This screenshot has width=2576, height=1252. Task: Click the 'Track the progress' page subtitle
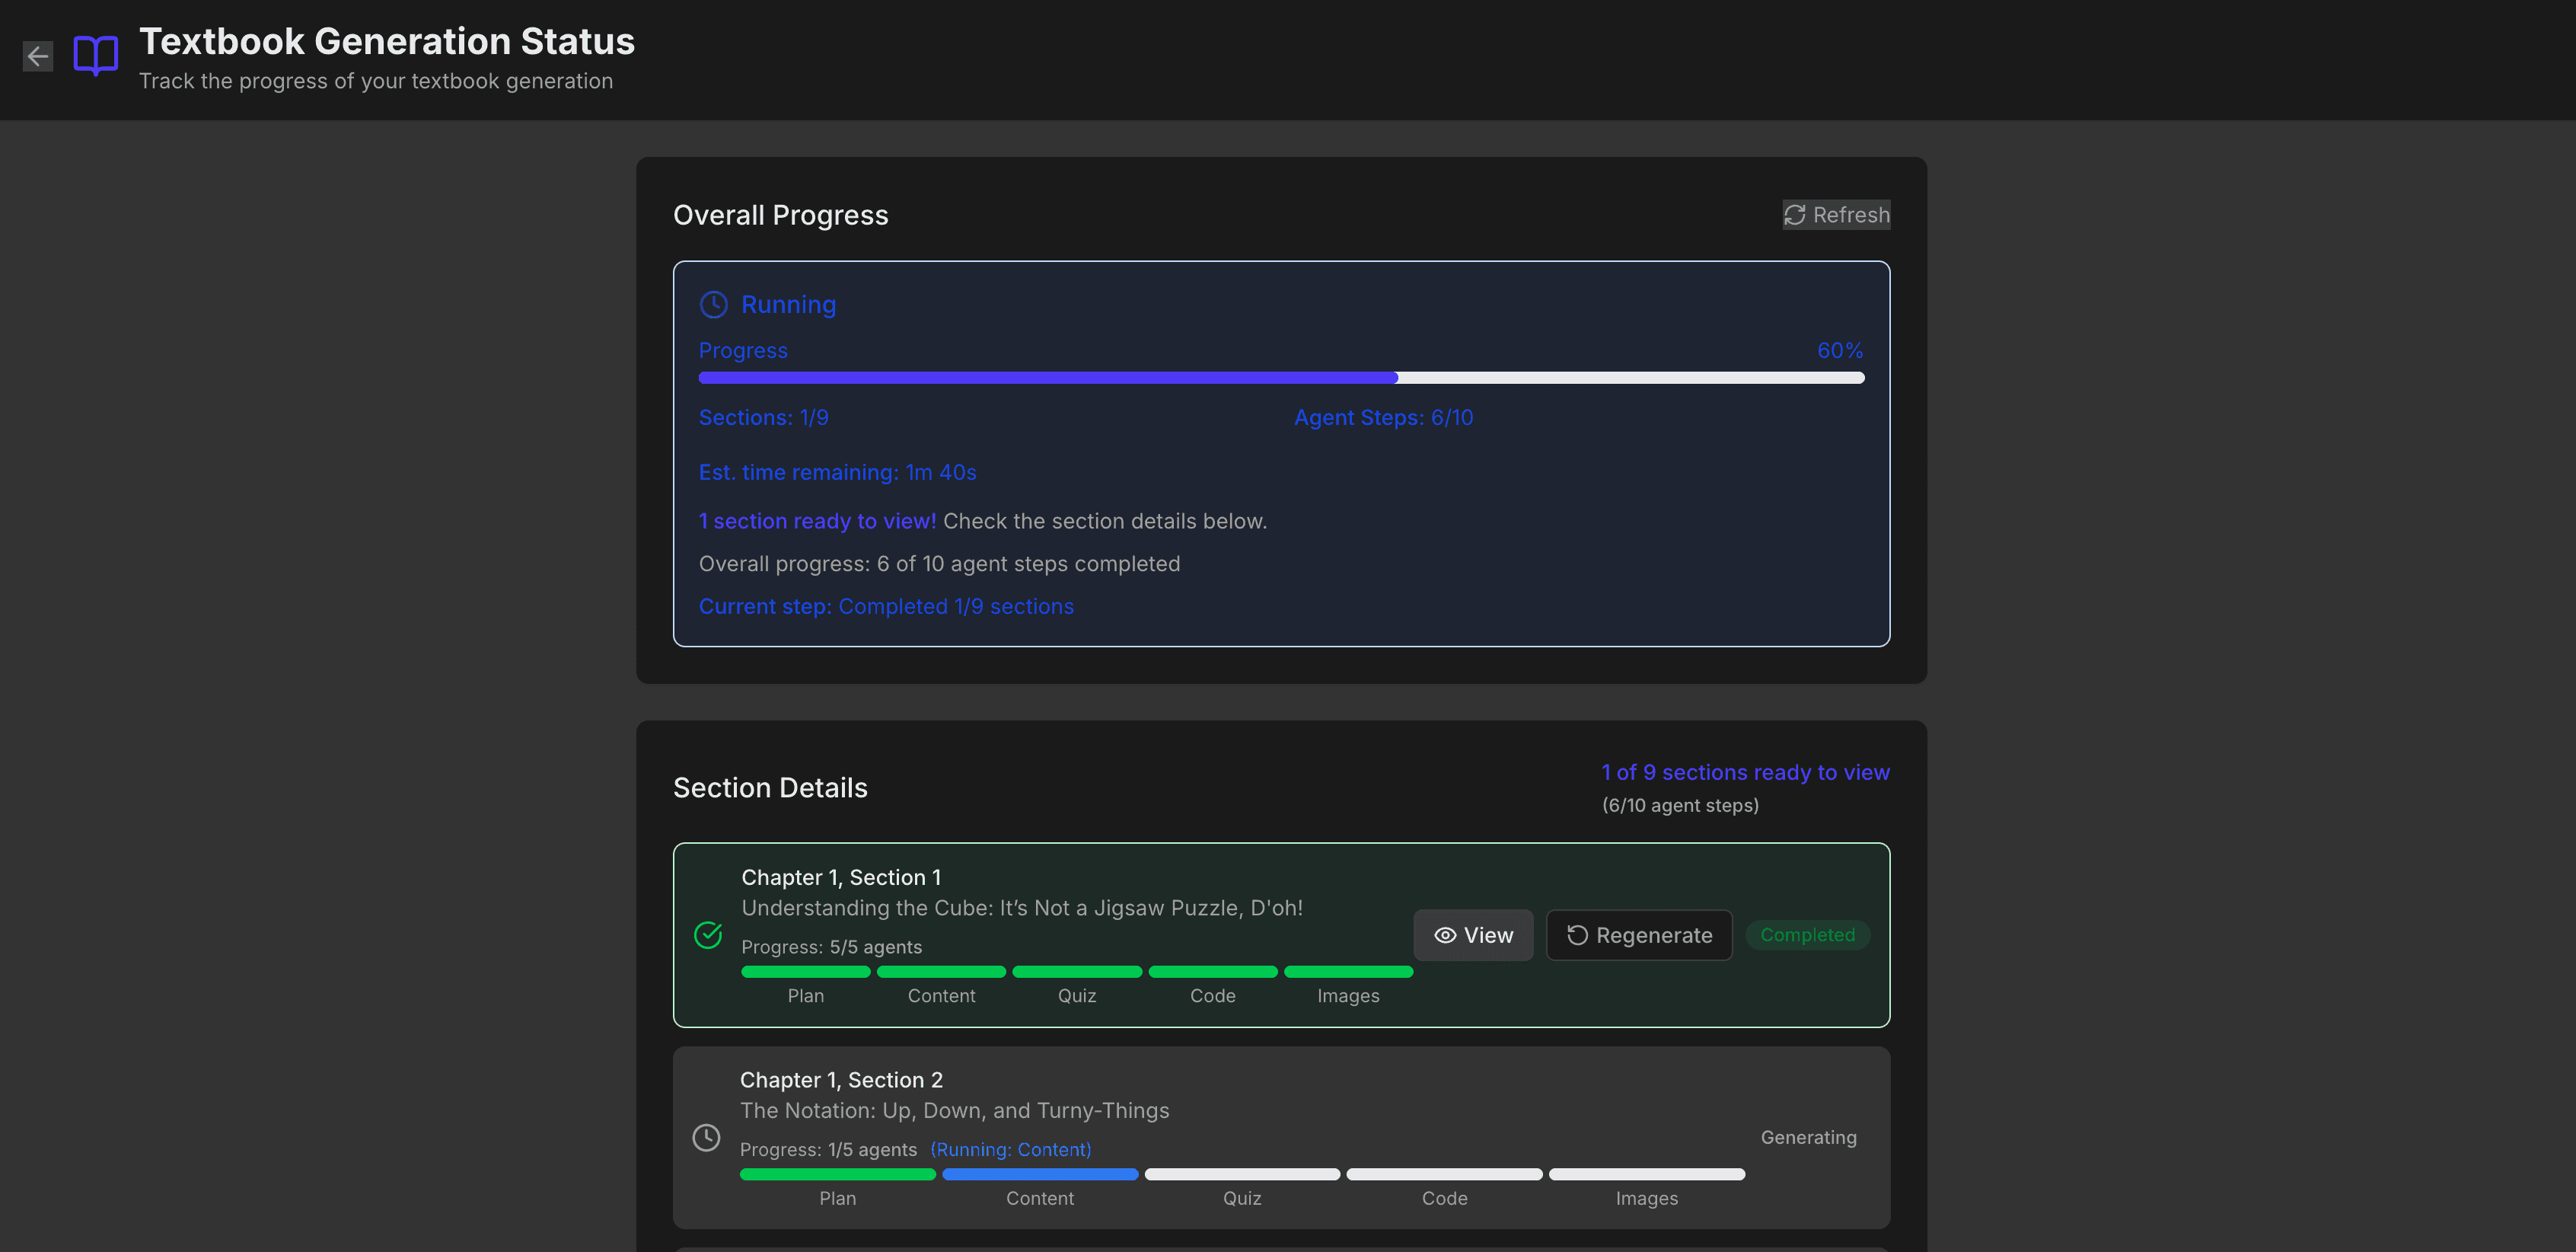pos(376,81)
